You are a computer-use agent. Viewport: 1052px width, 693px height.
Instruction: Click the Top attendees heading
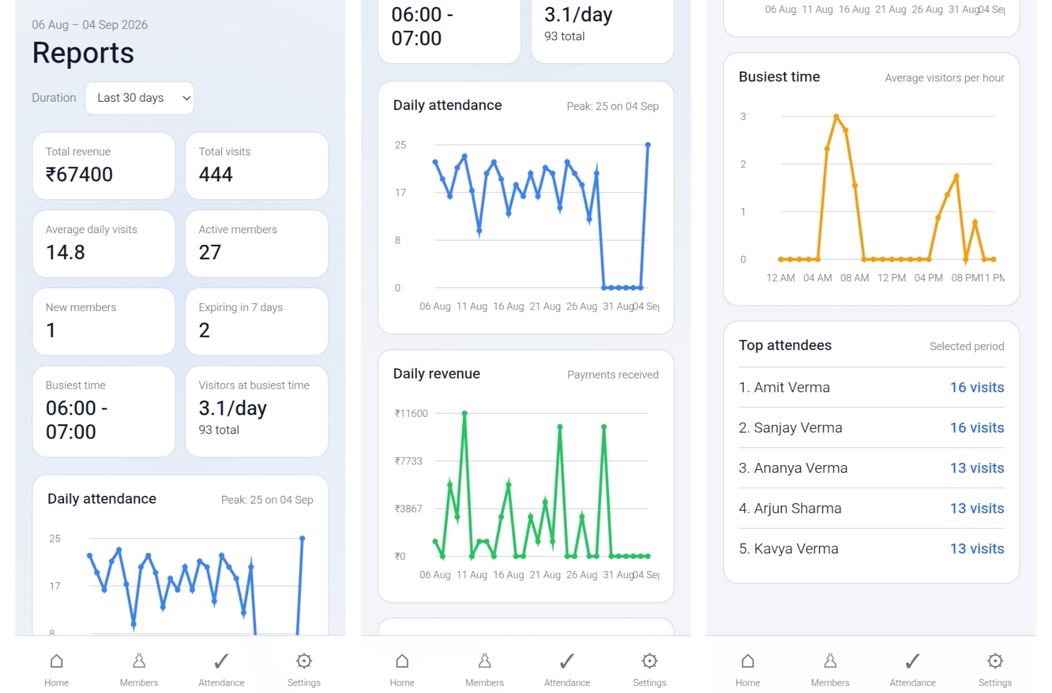[x=785, y=345]
